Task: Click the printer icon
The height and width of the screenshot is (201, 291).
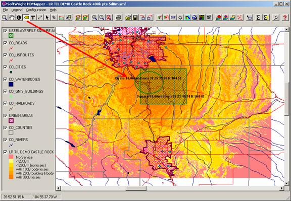Action: pyautogui.click(x=119, y=18)
